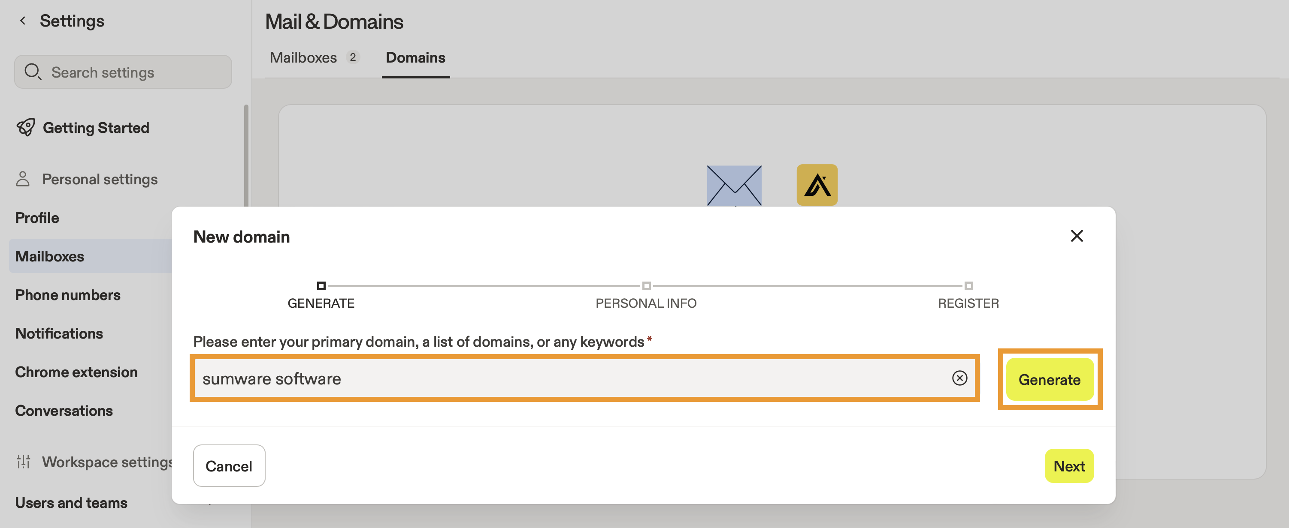The image size is (1289, 528).
Task: Open the Workspace settings section
Action: [107, 462]
